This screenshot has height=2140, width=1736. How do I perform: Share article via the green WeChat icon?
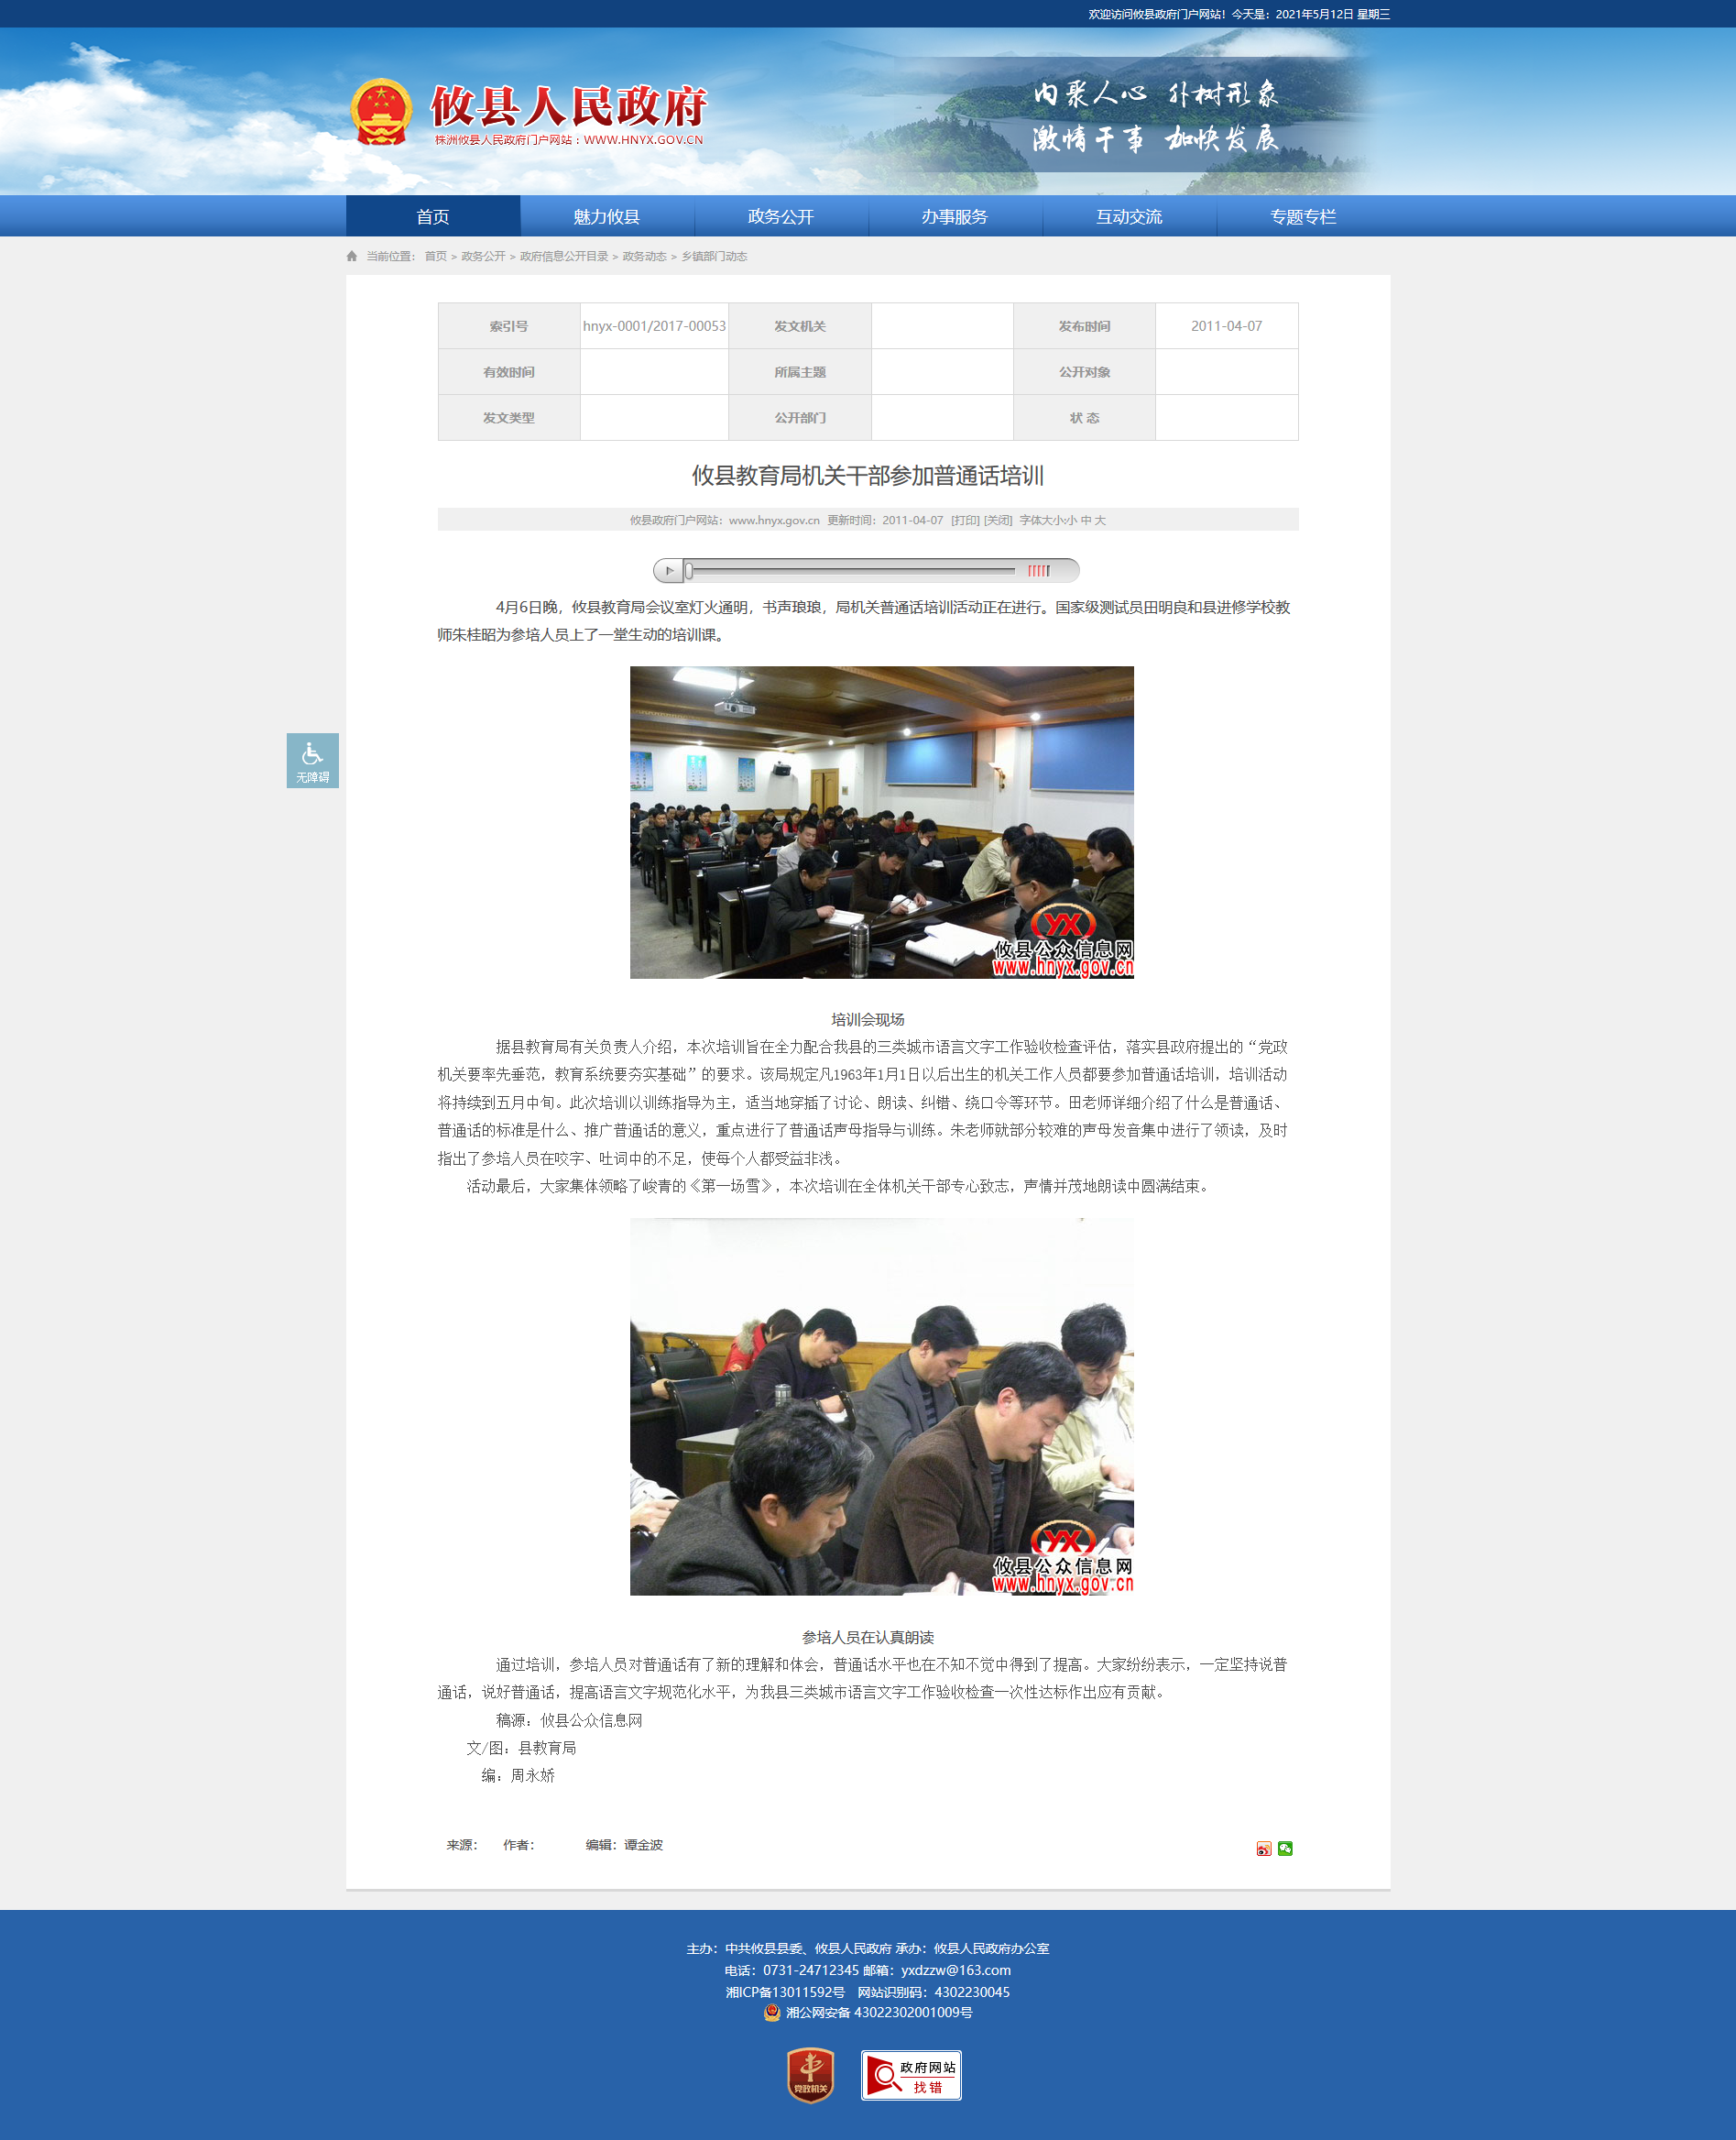click(x=1285, y=1848)
